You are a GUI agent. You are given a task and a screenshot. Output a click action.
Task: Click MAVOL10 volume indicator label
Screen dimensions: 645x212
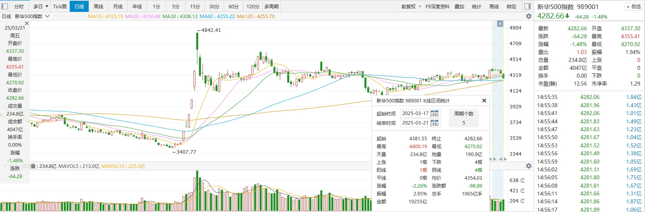(x=123, y=166)
